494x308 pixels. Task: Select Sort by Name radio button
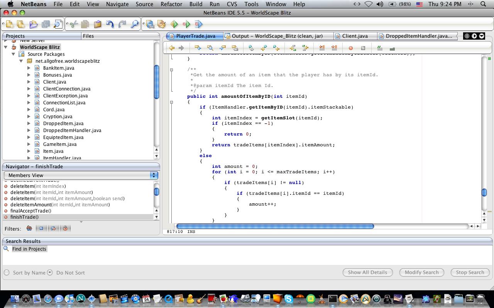(7, 273)
